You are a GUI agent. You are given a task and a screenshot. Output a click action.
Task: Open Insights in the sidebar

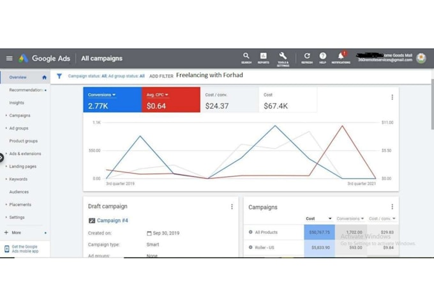[17, 103]
